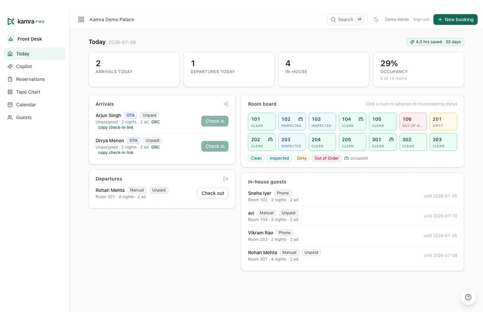Click the Out of Order legend tag
483x322 pixels.
326,158
